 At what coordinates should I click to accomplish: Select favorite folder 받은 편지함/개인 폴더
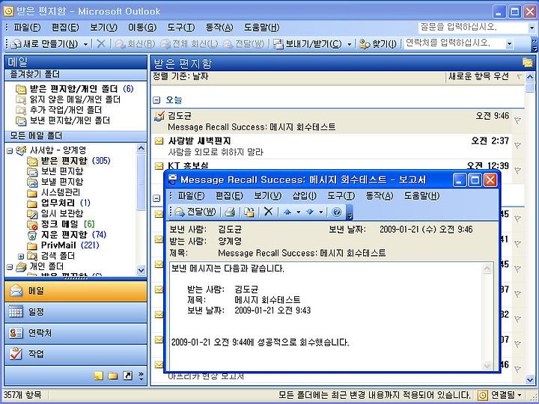[74, 89]
